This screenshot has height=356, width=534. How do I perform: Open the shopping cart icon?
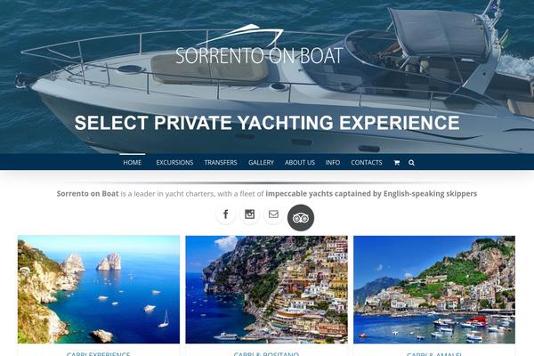[x=396, y=163]
